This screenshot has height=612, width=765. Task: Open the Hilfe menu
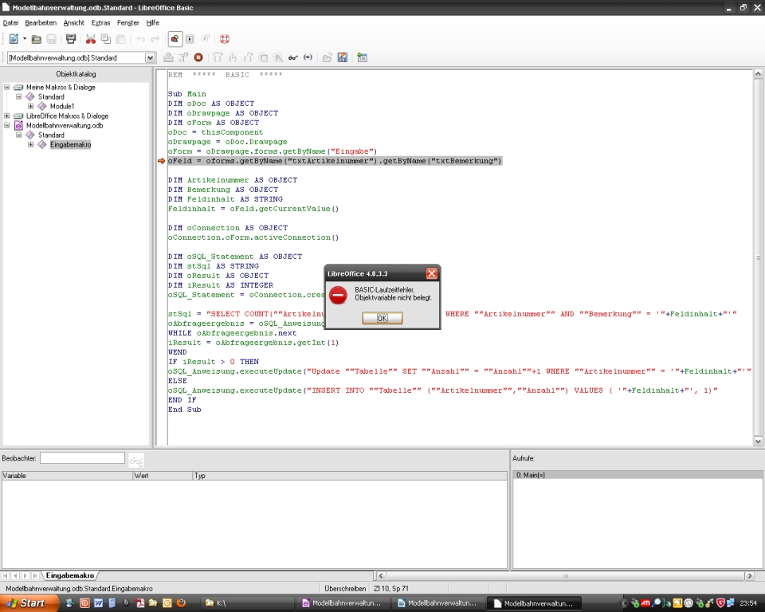click(x=153, y=23)
